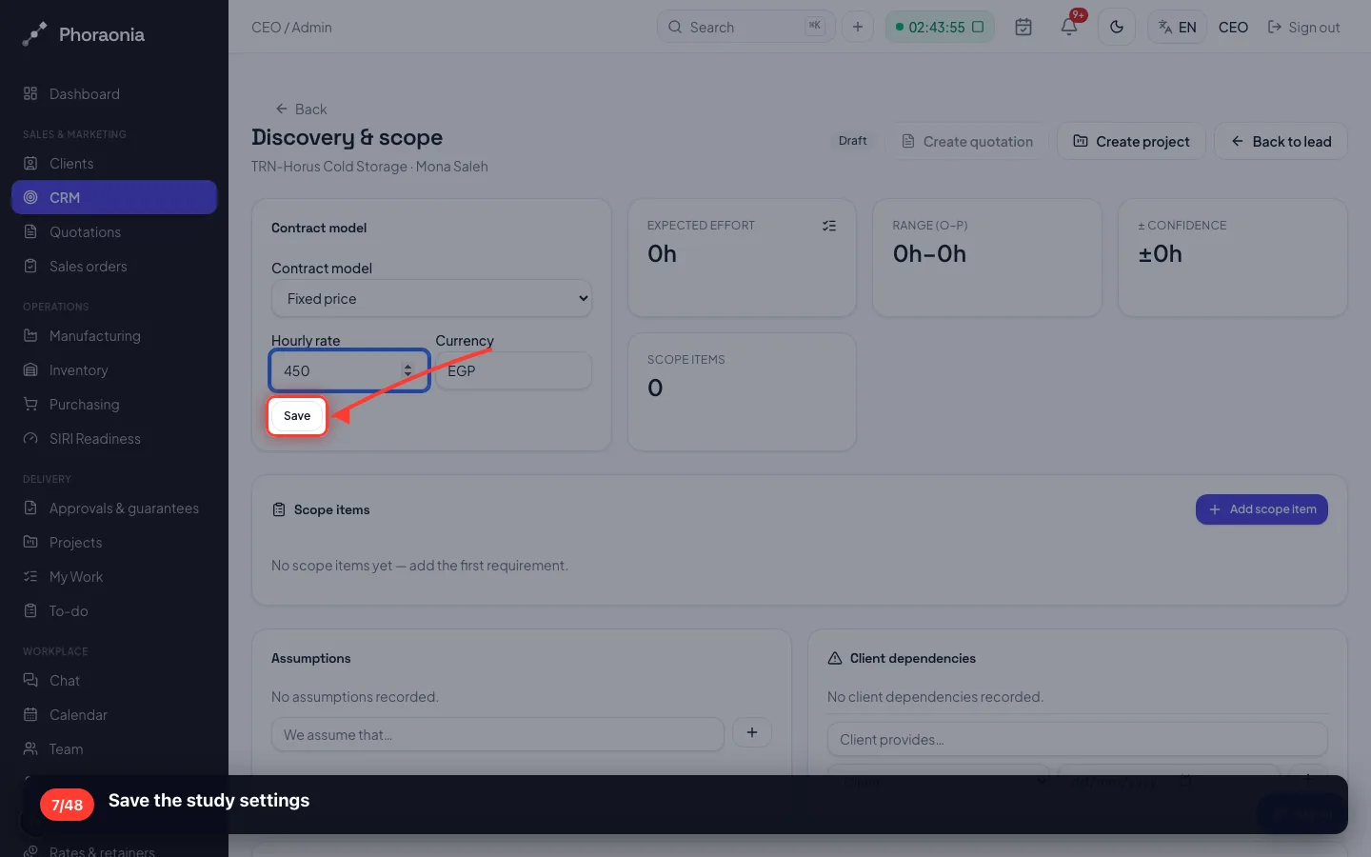Click the Hourly rate field
The width and height of the screenshot is (1371, 857).
point(349,370)
